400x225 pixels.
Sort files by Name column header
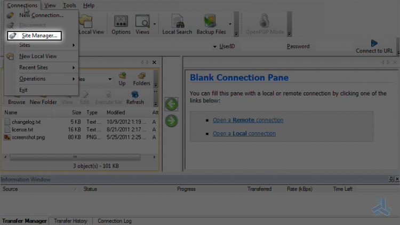tap(27, 112)
